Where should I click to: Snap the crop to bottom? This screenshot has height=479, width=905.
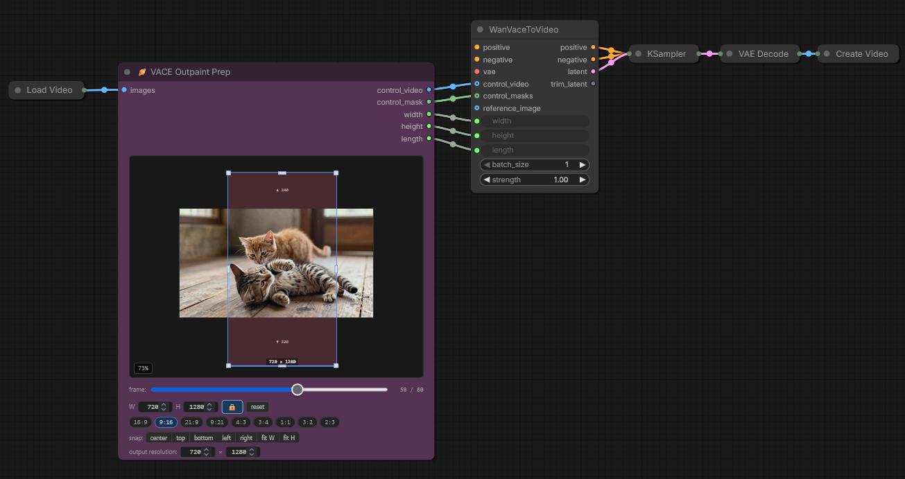click(204, 438)
